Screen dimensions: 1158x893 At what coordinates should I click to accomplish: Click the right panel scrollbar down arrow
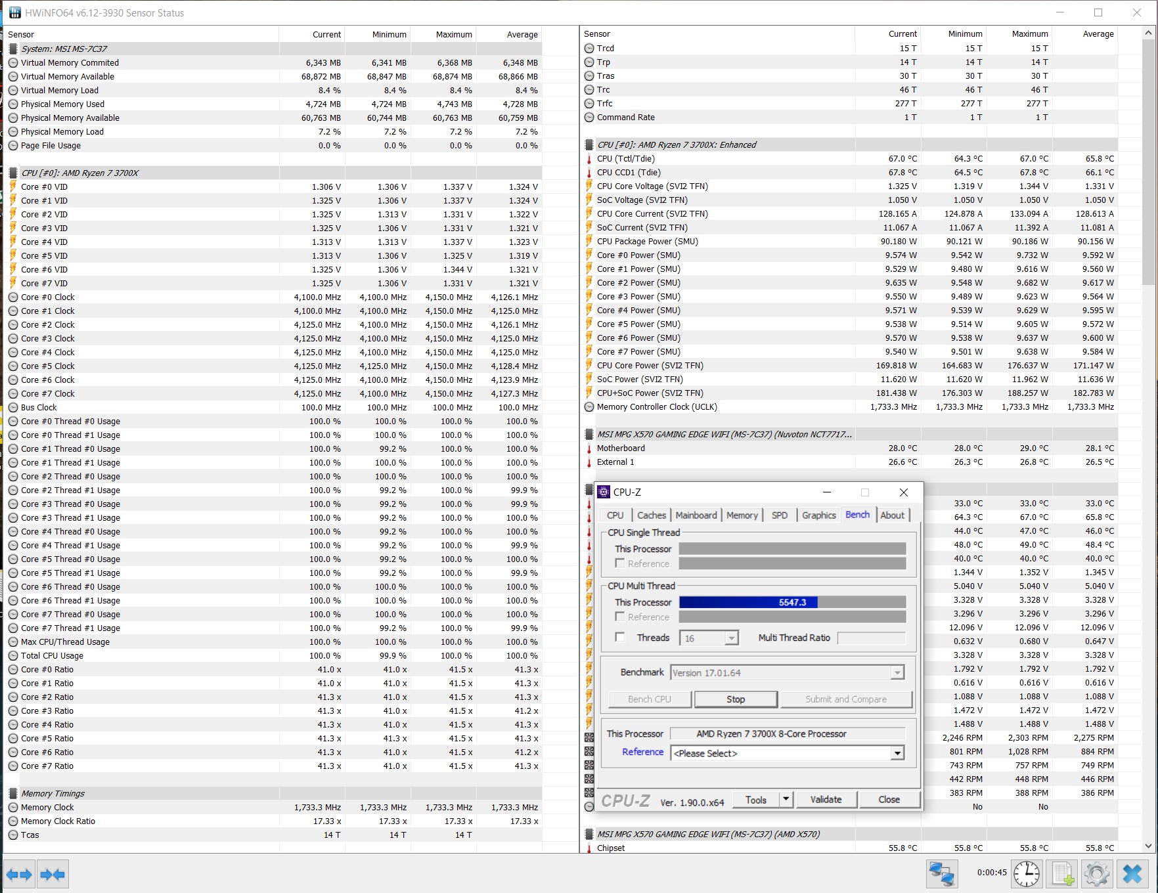[1148, 846]
